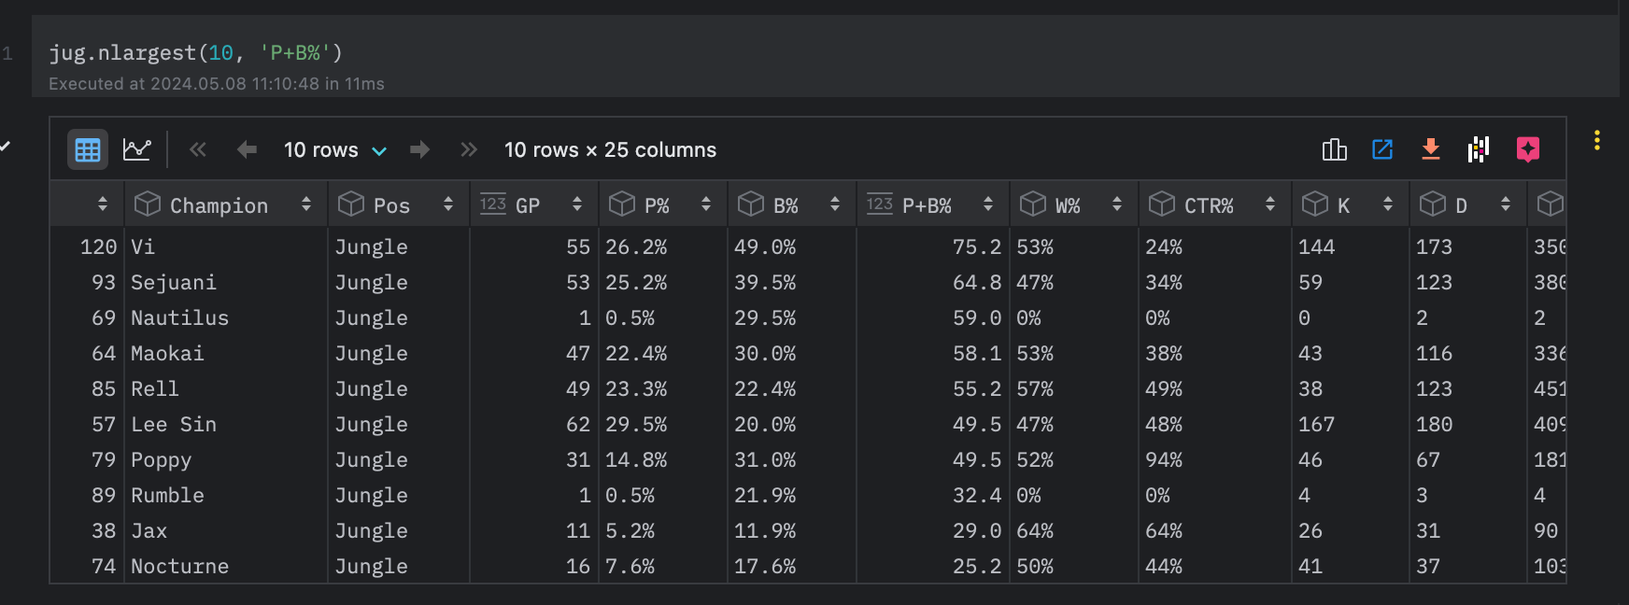Select the Rell champion cell

tap(225, 388)
